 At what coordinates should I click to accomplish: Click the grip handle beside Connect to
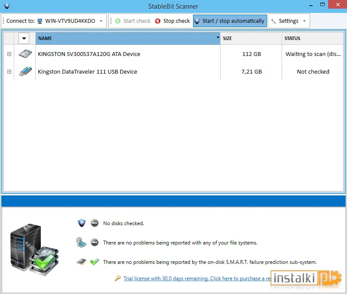(3, 21)
